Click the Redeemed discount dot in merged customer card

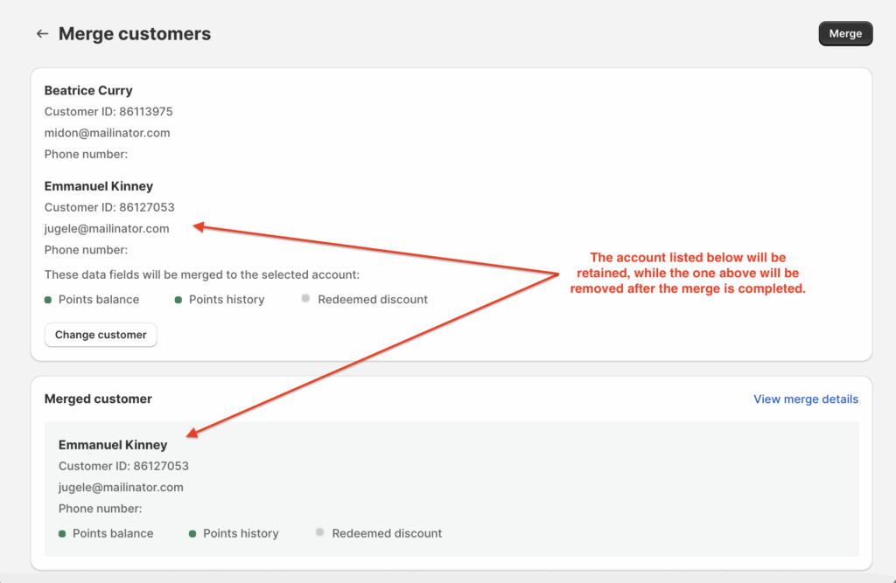pyautogui.click(x=319, y=532)
